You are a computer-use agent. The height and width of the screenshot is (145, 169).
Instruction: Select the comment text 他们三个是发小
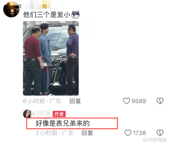[x=47, y=14]
